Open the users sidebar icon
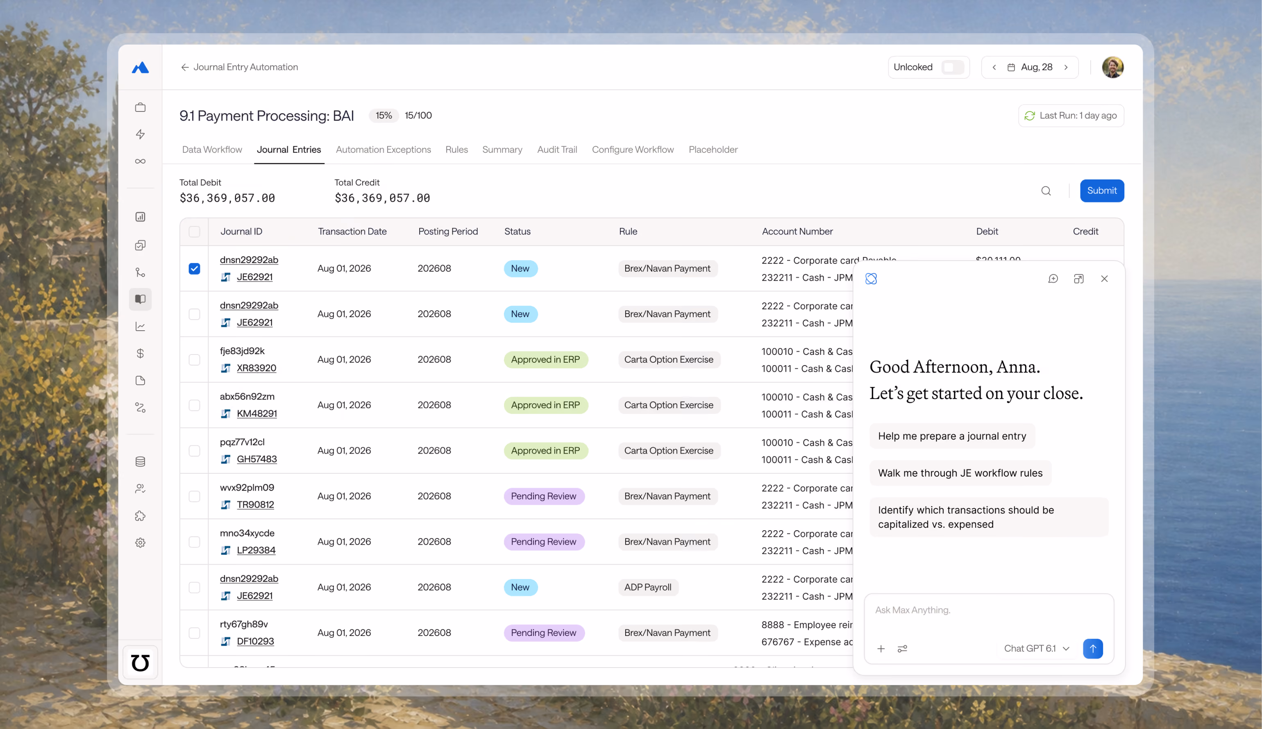 point(140,489)
